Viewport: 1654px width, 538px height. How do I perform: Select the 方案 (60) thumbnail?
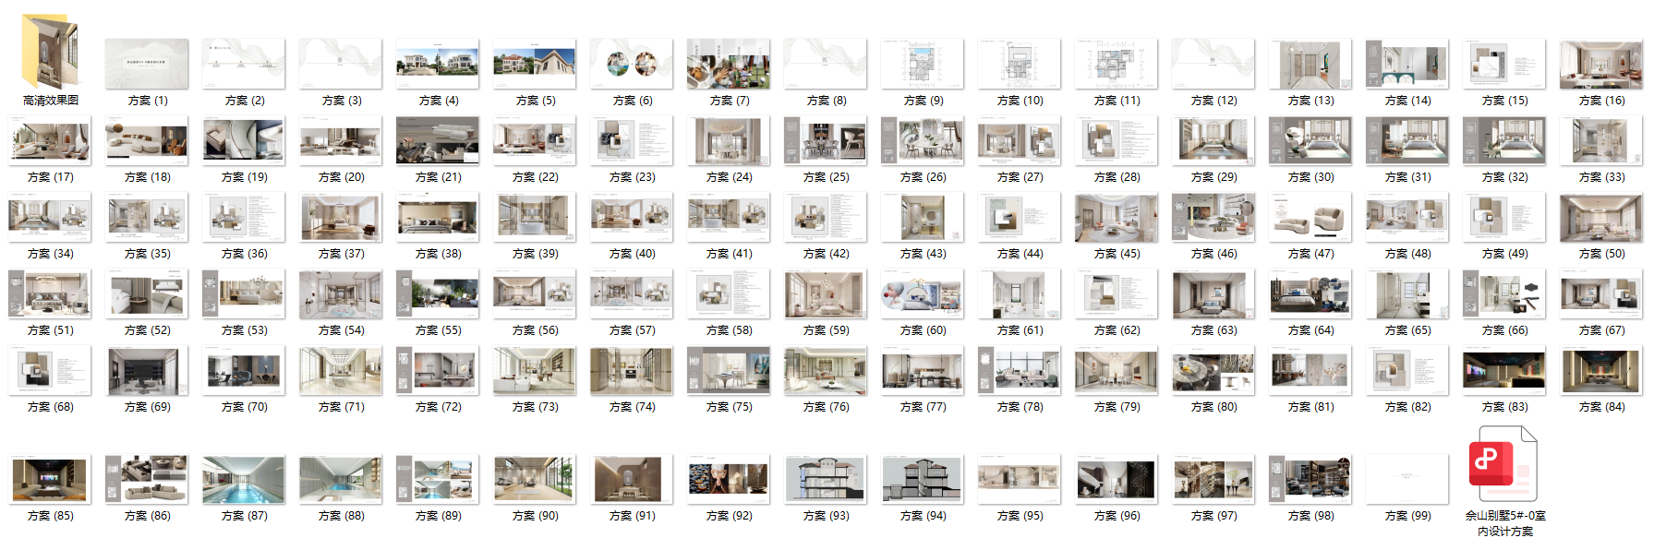(923, 293)
